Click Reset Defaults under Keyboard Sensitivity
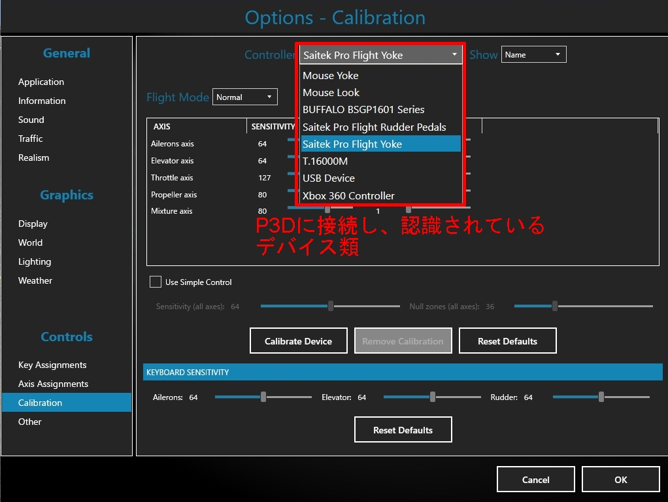The height and width of the screenshot is (502, 668). (403, 429)
